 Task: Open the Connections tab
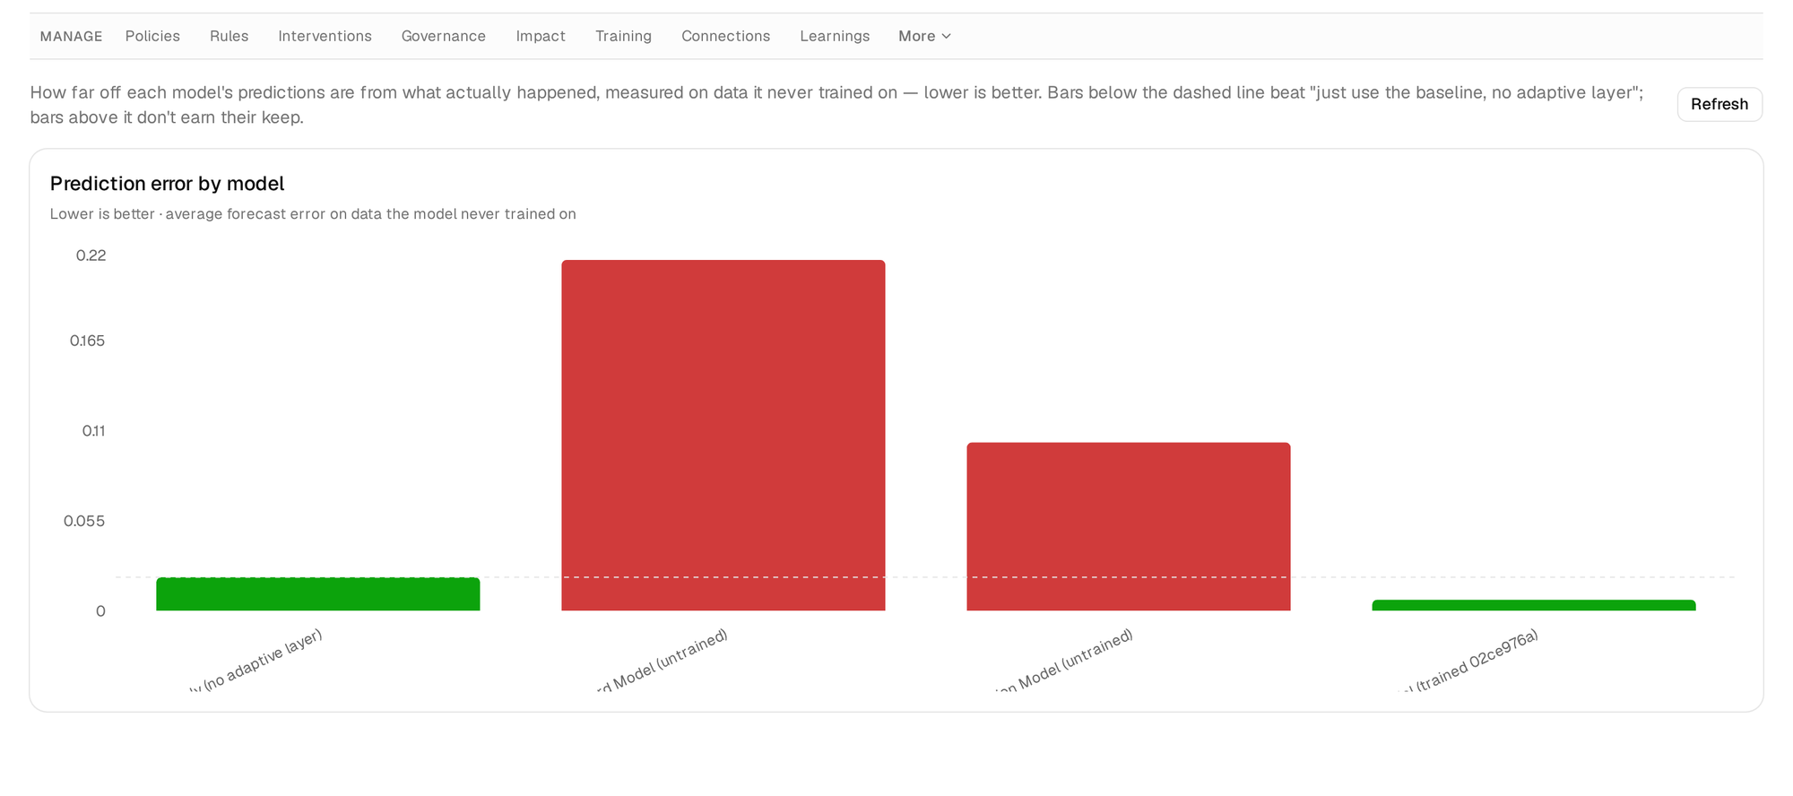[x=725, y=36]
